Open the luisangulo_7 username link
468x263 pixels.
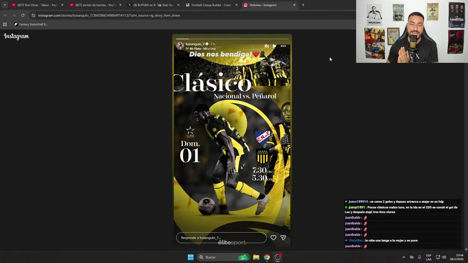pos(195,44)
